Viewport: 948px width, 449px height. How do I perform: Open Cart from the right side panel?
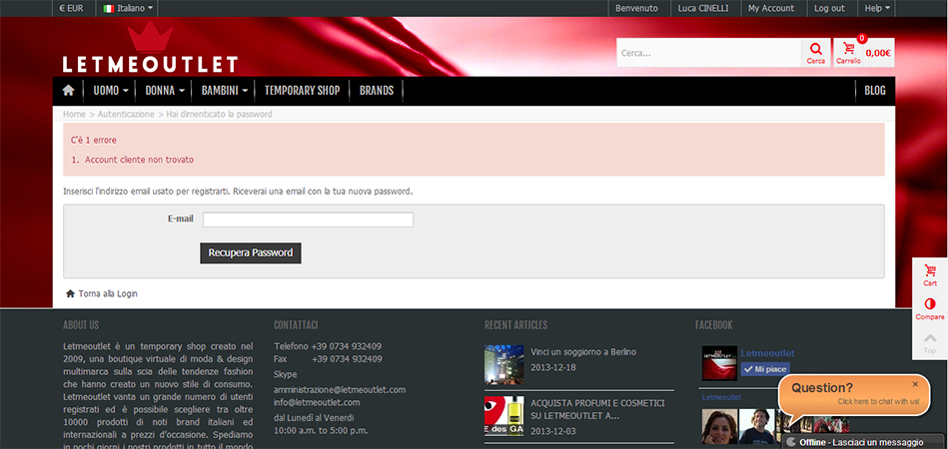coord(930,274)
